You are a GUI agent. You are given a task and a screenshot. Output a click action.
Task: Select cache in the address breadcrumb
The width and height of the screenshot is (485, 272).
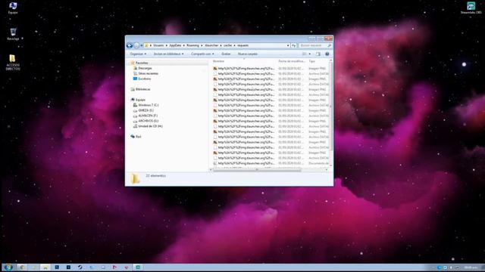point(227,45)
